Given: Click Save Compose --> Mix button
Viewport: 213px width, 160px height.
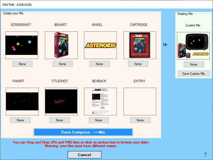Looking at the screenshot, I should 83,132.
